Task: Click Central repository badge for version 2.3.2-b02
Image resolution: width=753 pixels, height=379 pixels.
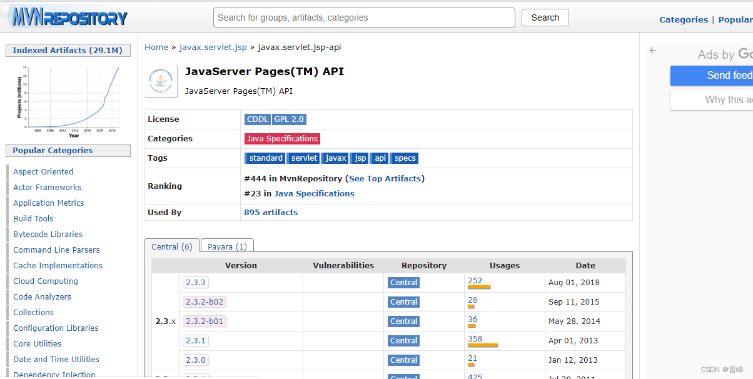Action: coord(404,302)
